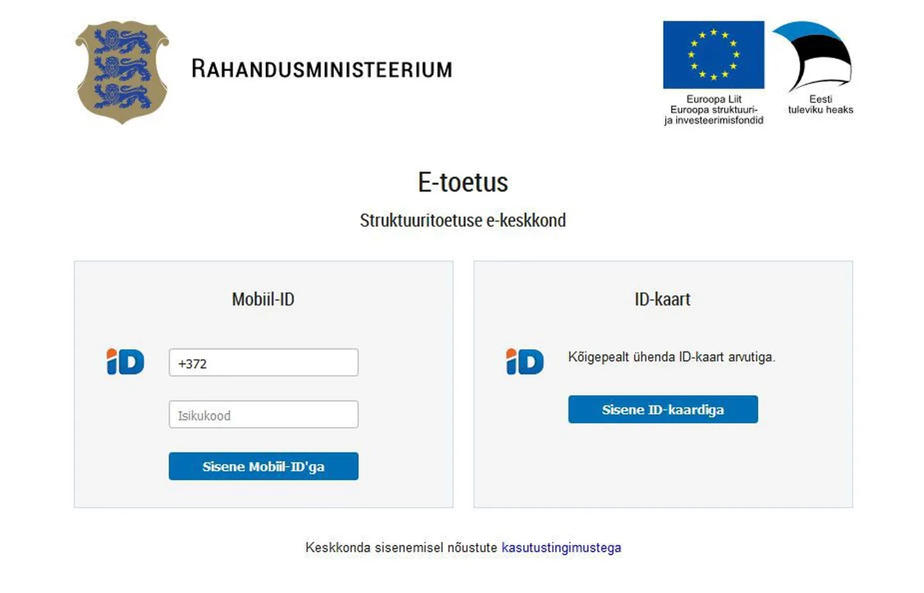Click the ID icon in ID-kaart panel
Image resolution: width=924 pixels, height=593 pixels.
[525, 362]
